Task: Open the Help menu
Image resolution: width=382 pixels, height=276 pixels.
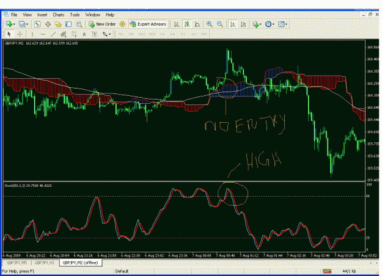Action: 110,15
